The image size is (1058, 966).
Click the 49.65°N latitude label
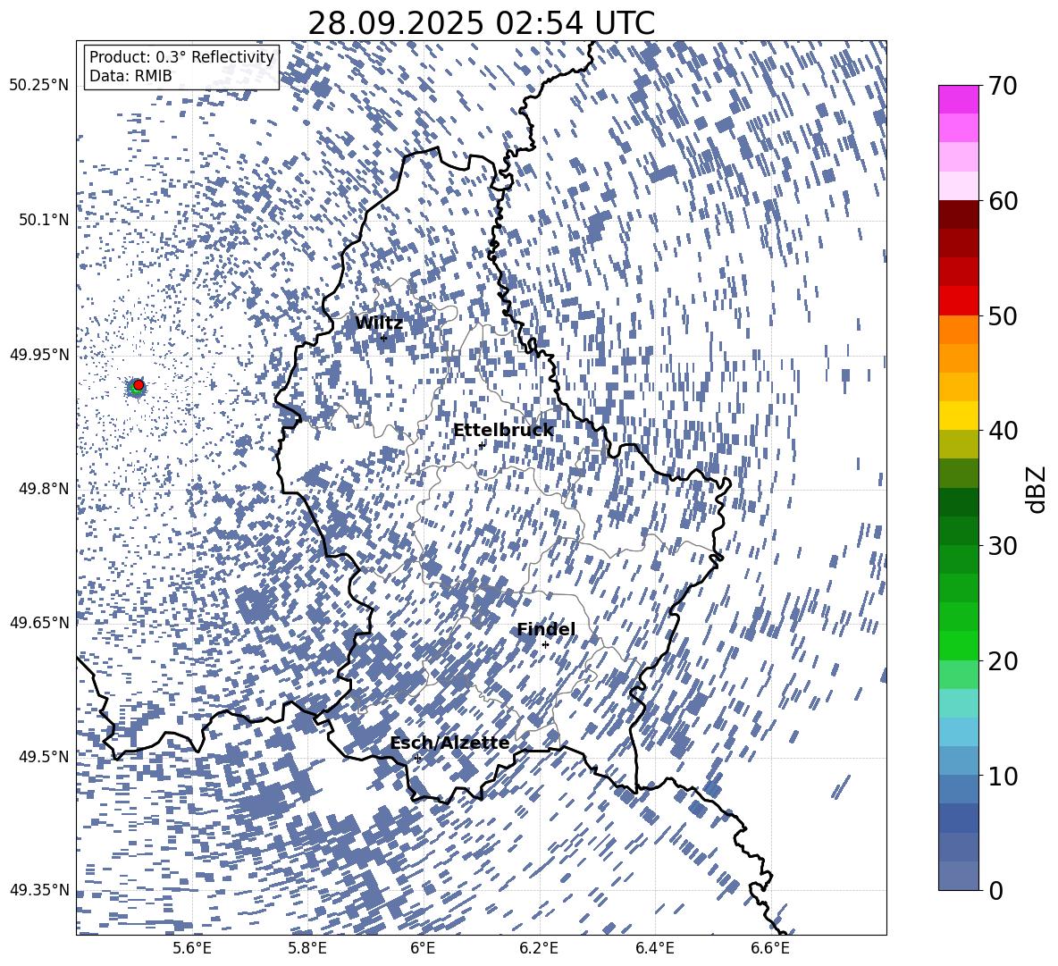(38, 622)
